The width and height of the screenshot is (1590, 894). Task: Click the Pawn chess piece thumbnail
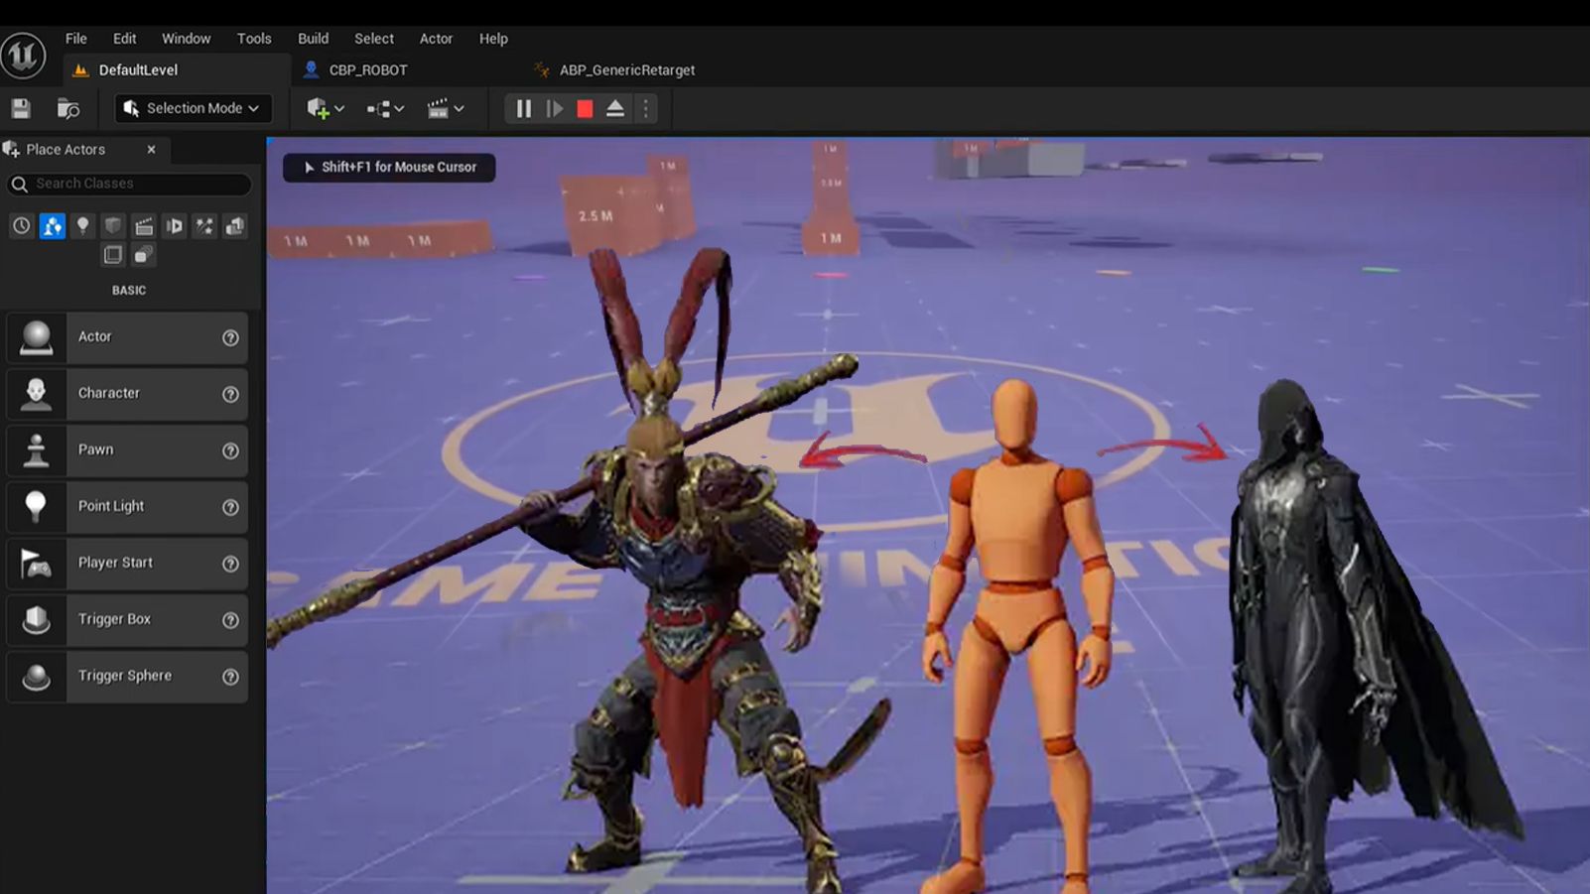point(37,450)
